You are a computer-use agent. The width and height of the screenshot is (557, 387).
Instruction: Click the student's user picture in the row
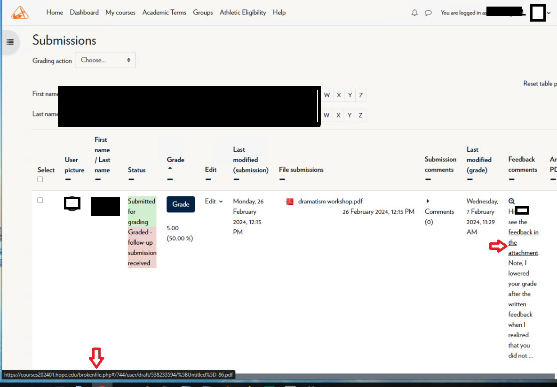tap(72, 204)
